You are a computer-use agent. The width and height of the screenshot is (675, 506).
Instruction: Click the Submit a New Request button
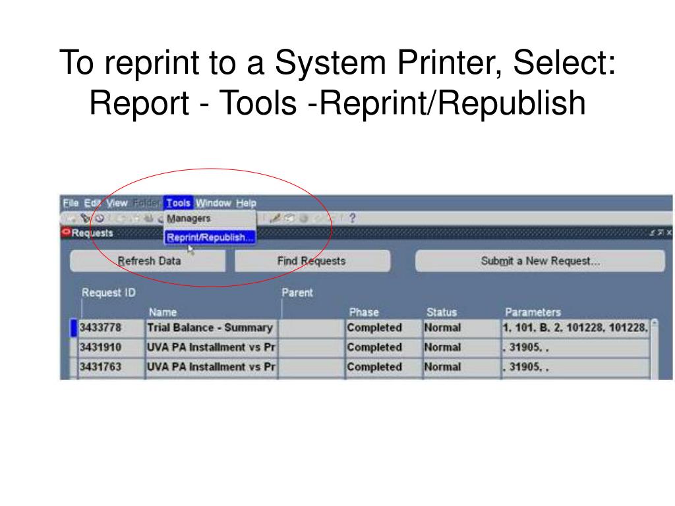[x=540, y=261]
